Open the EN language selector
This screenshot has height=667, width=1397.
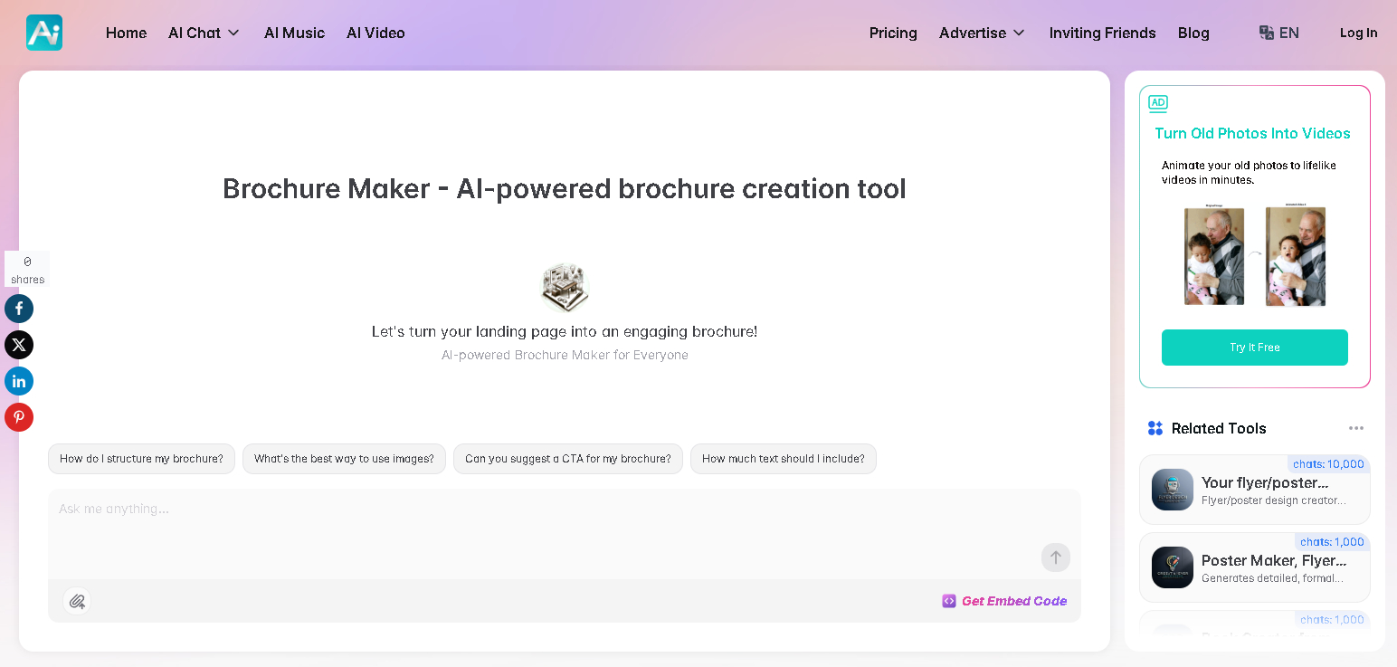[1287, 33]
